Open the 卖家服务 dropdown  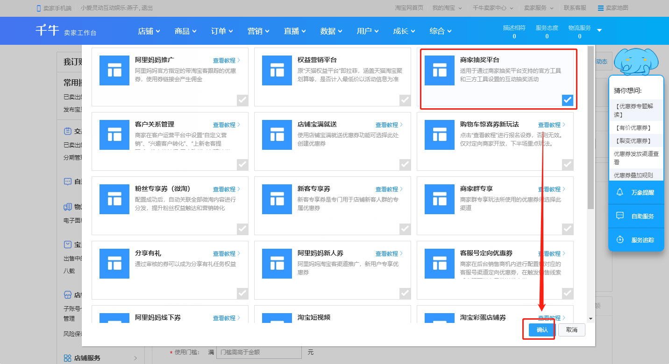tap(539, 8)
